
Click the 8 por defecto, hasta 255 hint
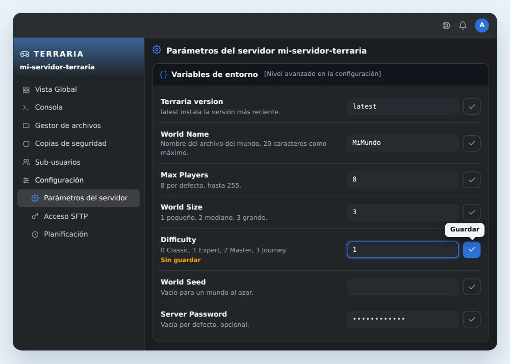[x=200, y=186]
